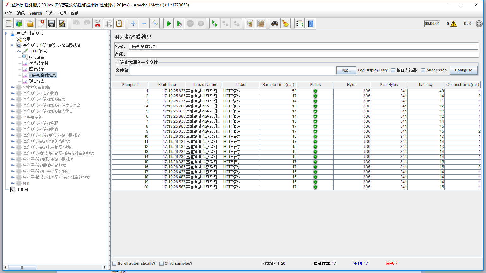Collapse the 益阳行性能测试 root node
Image resolution: width=486 pixels, height=273 pixels.
[x=6, y=33]
